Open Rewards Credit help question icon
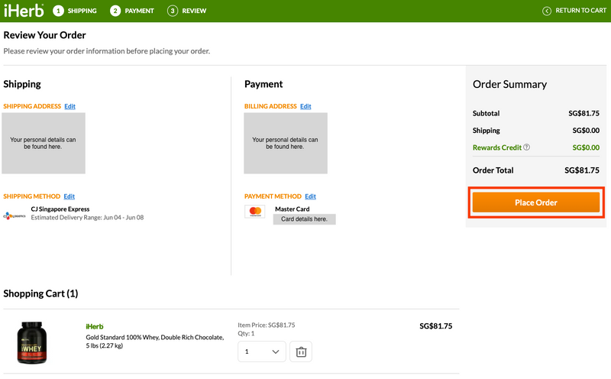611x379 pixels. point(526,147)
